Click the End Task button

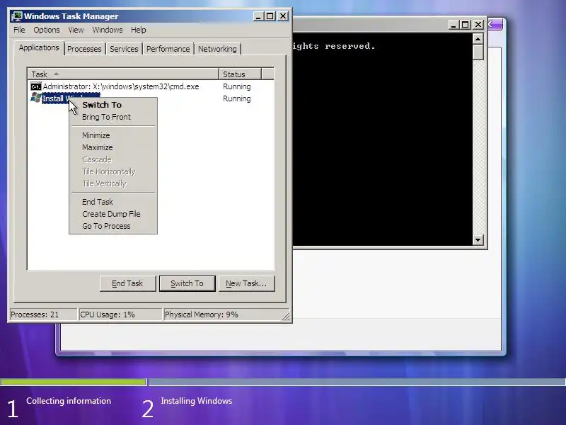127,283
